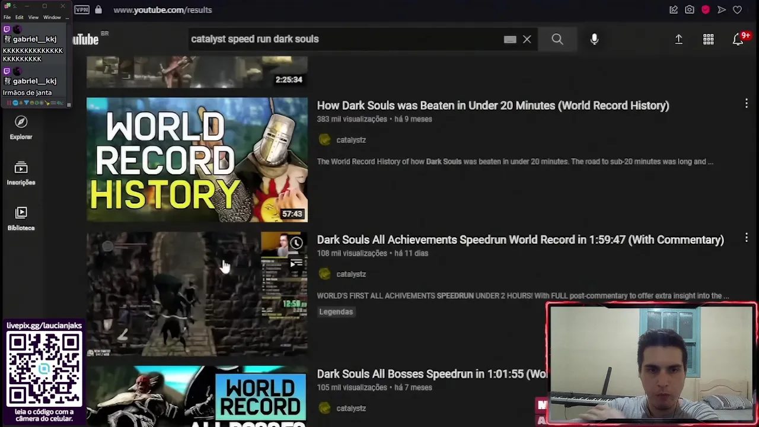
Task: Open Dark Souls All Bosses Speedrun title
Action: pos(432,374)
